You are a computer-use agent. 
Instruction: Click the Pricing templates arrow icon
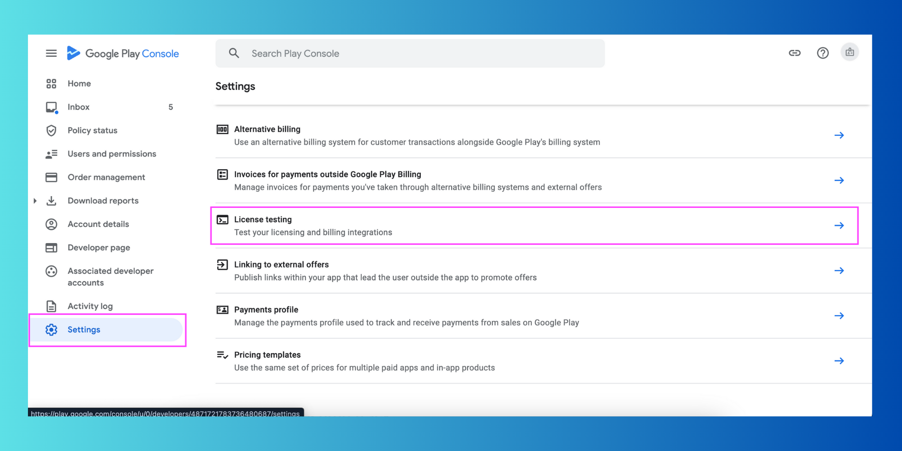click(x=839, y=361)
